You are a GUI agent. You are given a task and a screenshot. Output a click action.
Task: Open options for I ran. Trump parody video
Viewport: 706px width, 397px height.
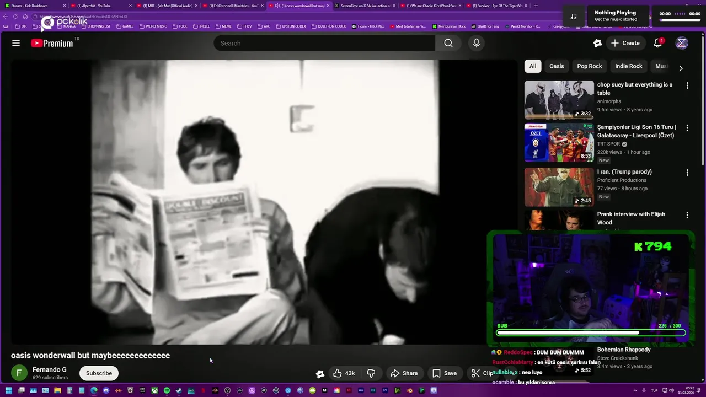pyautogui.click(x=687, y=173)
